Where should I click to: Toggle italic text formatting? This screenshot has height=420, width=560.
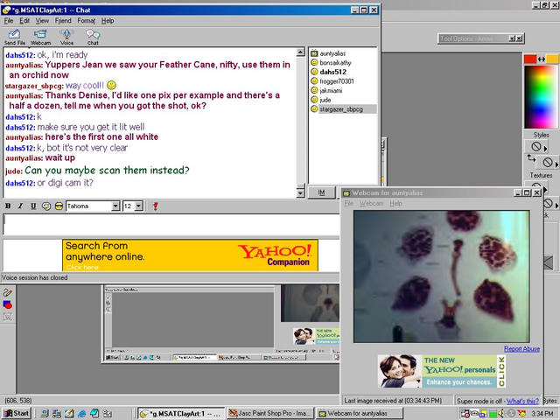coord(20,206)
